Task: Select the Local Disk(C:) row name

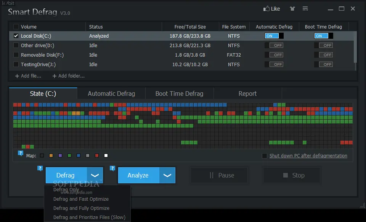Action: pyautogui.click(x=36, y=36)
